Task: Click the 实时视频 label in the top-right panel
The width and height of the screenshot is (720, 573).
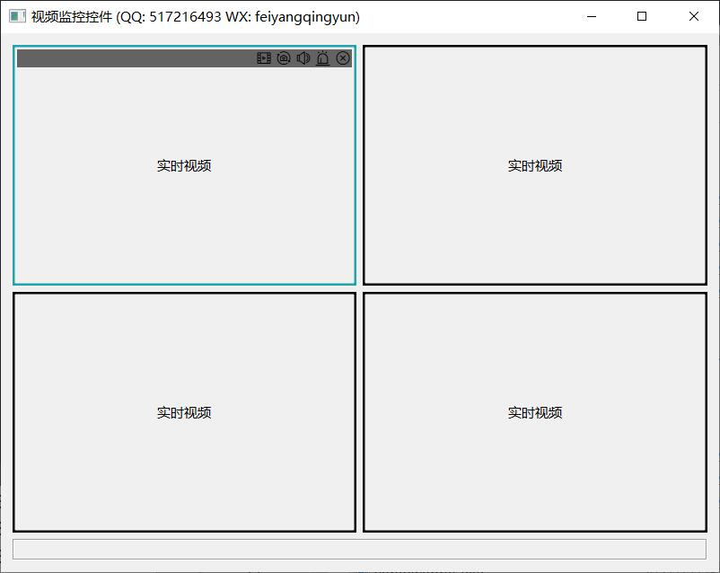Action: click(535, 166)
